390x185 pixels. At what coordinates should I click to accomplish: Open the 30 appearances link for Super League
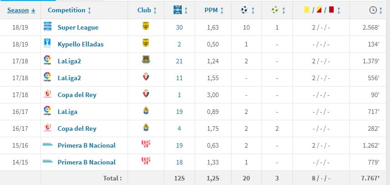(179, 27)
